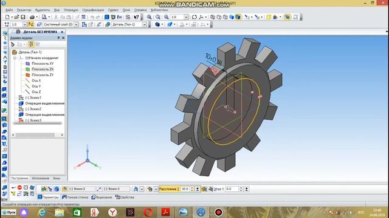
Task: Click the Bandicam record icon on taskbar
Action: pos(218,213)
